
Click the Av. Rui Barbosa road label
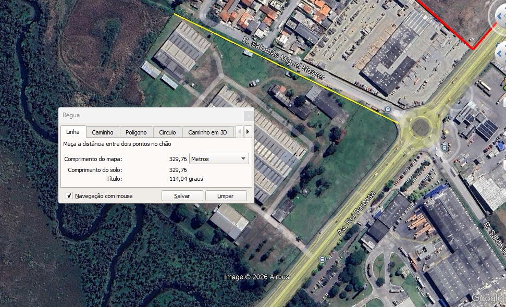click(x=356, y=213)
